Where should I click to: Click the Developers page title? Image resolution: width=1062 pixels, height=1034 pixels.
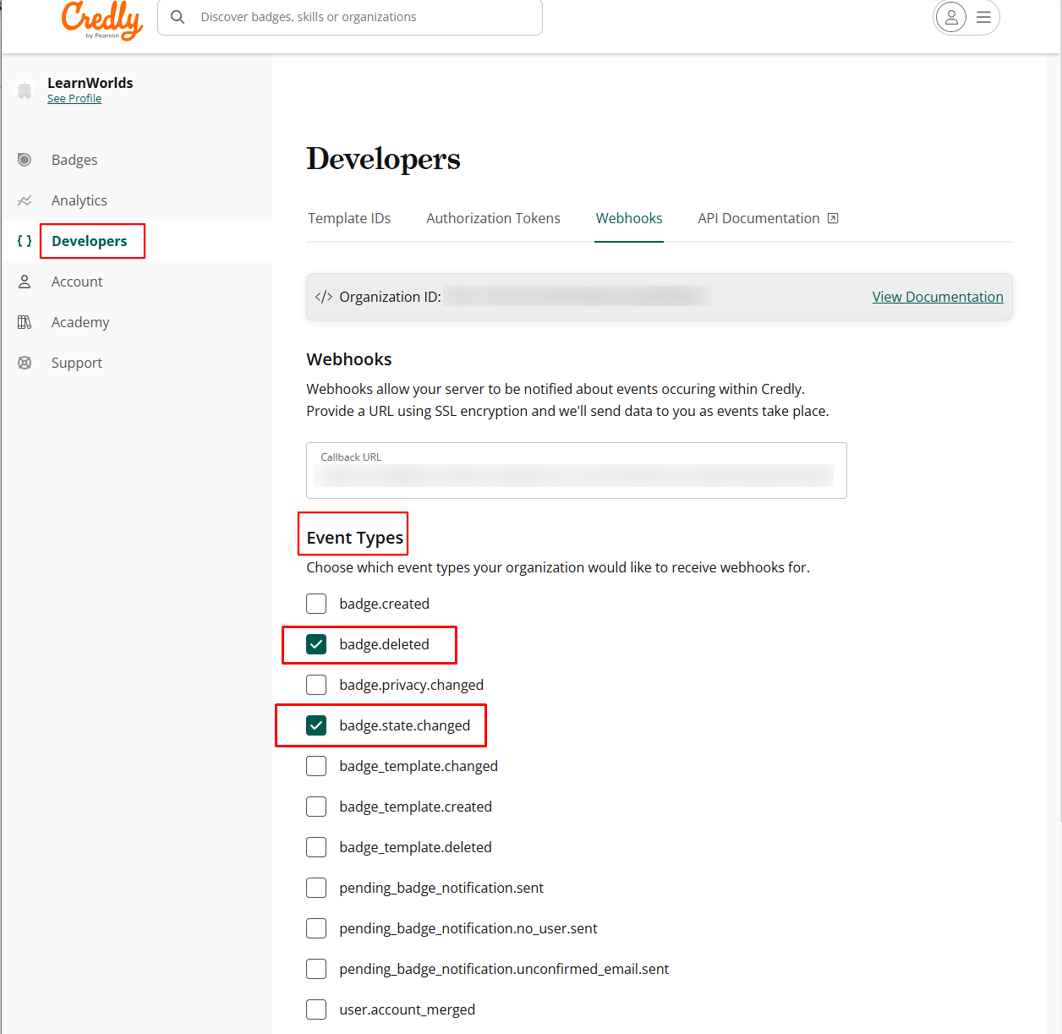pos(383,159)
